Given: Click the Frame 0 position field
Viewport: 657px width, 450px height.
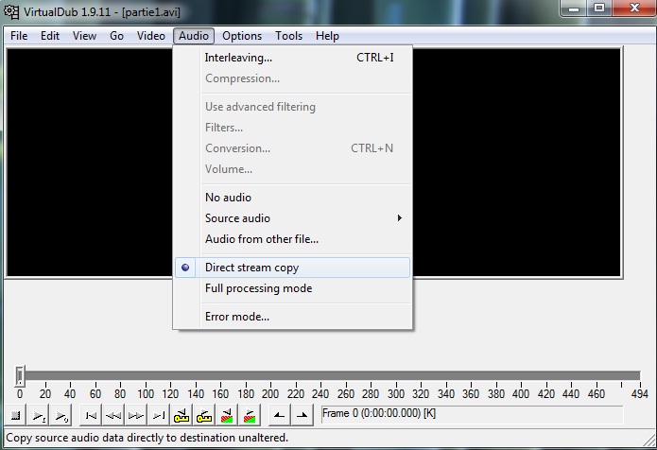Looking at the screenshot, I should pyautogui.click(x=472, y=414).
